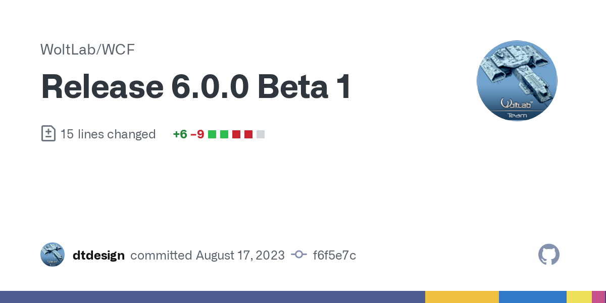Screen dimensions: 606x303
Task: Open the dtdesign user profile name
Action: pos(98,256)
